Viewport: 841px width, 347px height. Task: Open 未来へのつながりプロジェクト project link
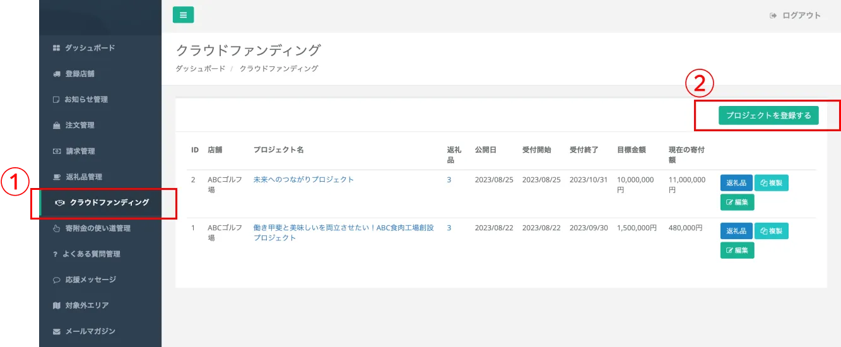coord(303,180)
